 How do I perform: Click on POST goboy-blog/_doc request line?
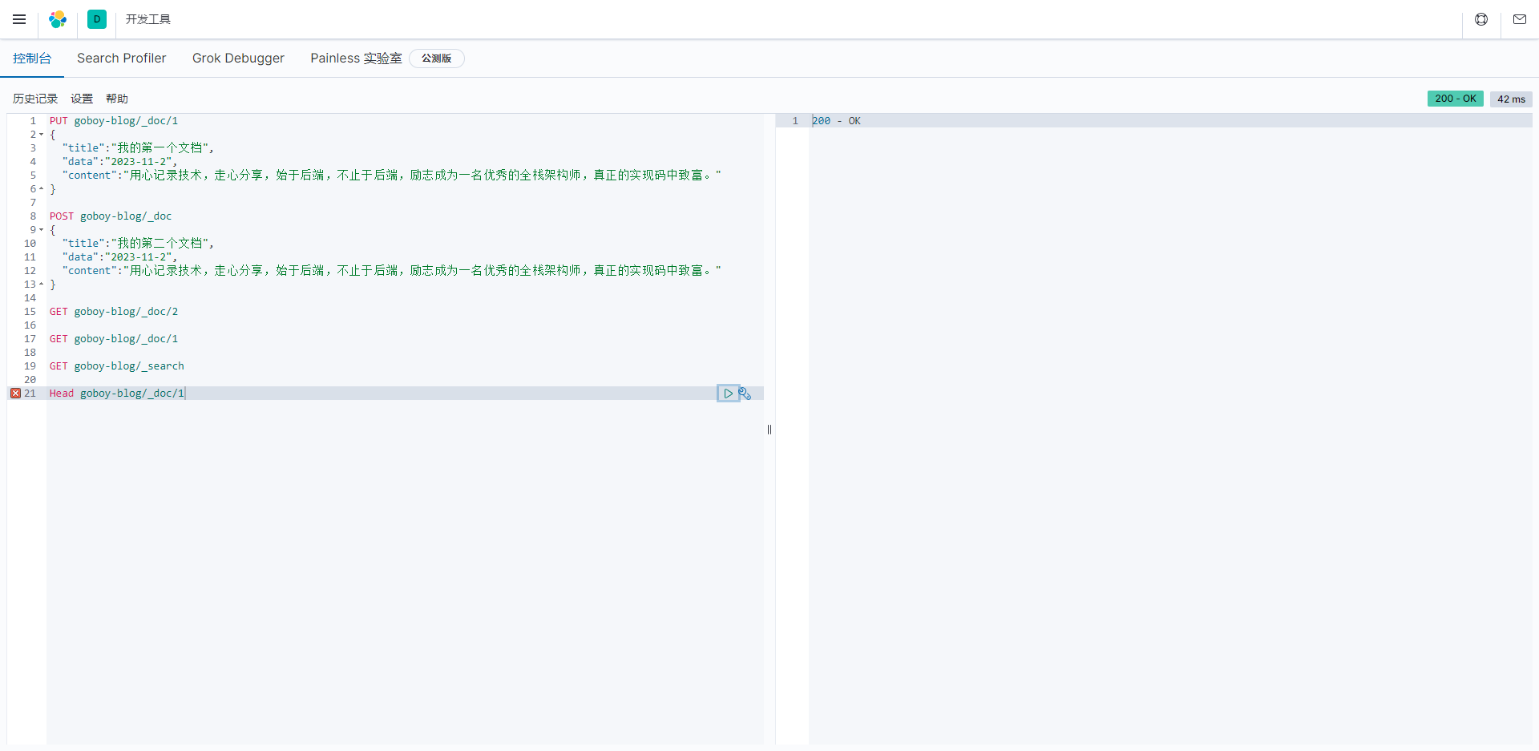coord(111,216)
